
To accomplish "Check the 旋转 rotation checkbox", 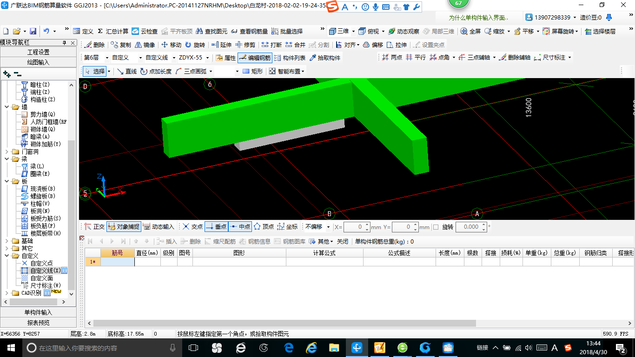I will tap(436, 227).
